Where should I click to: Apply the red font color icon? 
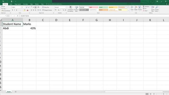pyautogui.click(x=27, y=10)
